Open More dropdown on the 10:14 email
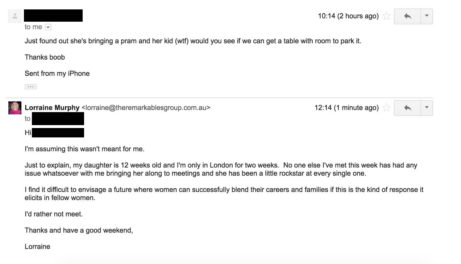The height and width of the screenshot is (264, 461). 427,16
